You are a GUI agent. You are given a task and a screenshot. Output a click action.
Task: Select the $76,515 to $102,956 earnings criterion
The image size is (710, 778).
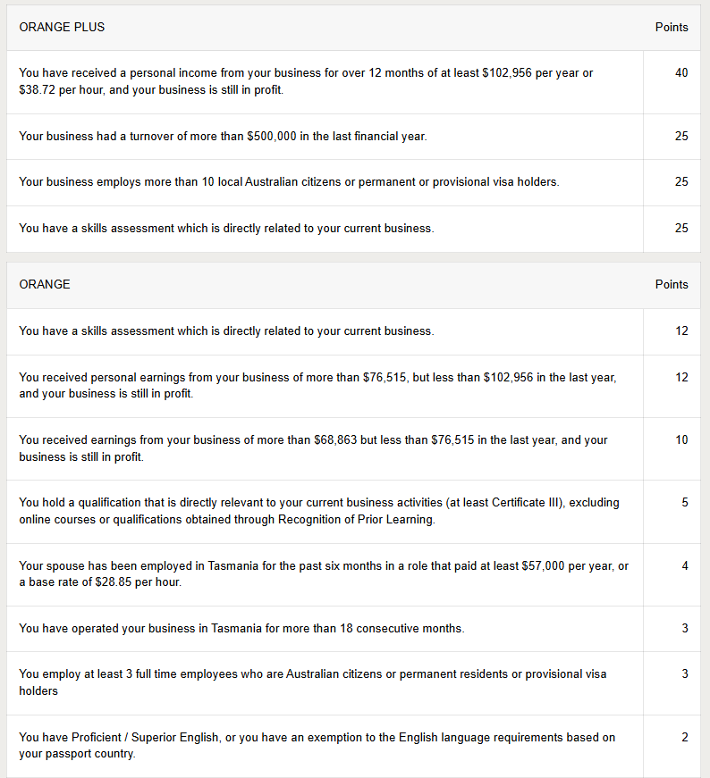point(317,386)
